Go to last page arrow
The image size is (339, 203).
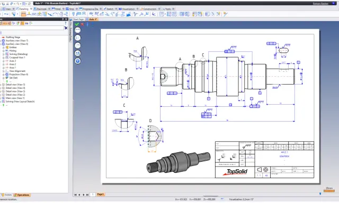click(x=87, y=195)
